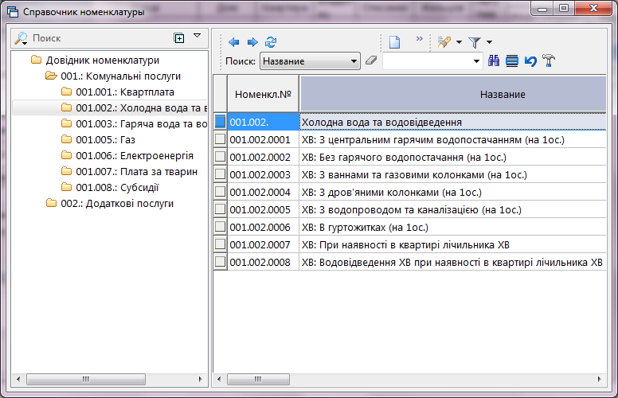The width and height of the screenshot is (618, 398).
Task: Sort by the Номенкл.№ column header
Action: [x=263, y=94]
